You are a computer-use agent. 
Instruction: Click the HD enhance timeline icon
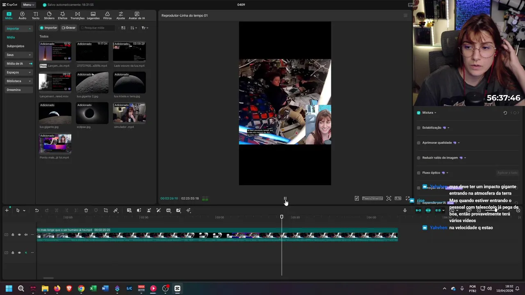tap(169, 210)
